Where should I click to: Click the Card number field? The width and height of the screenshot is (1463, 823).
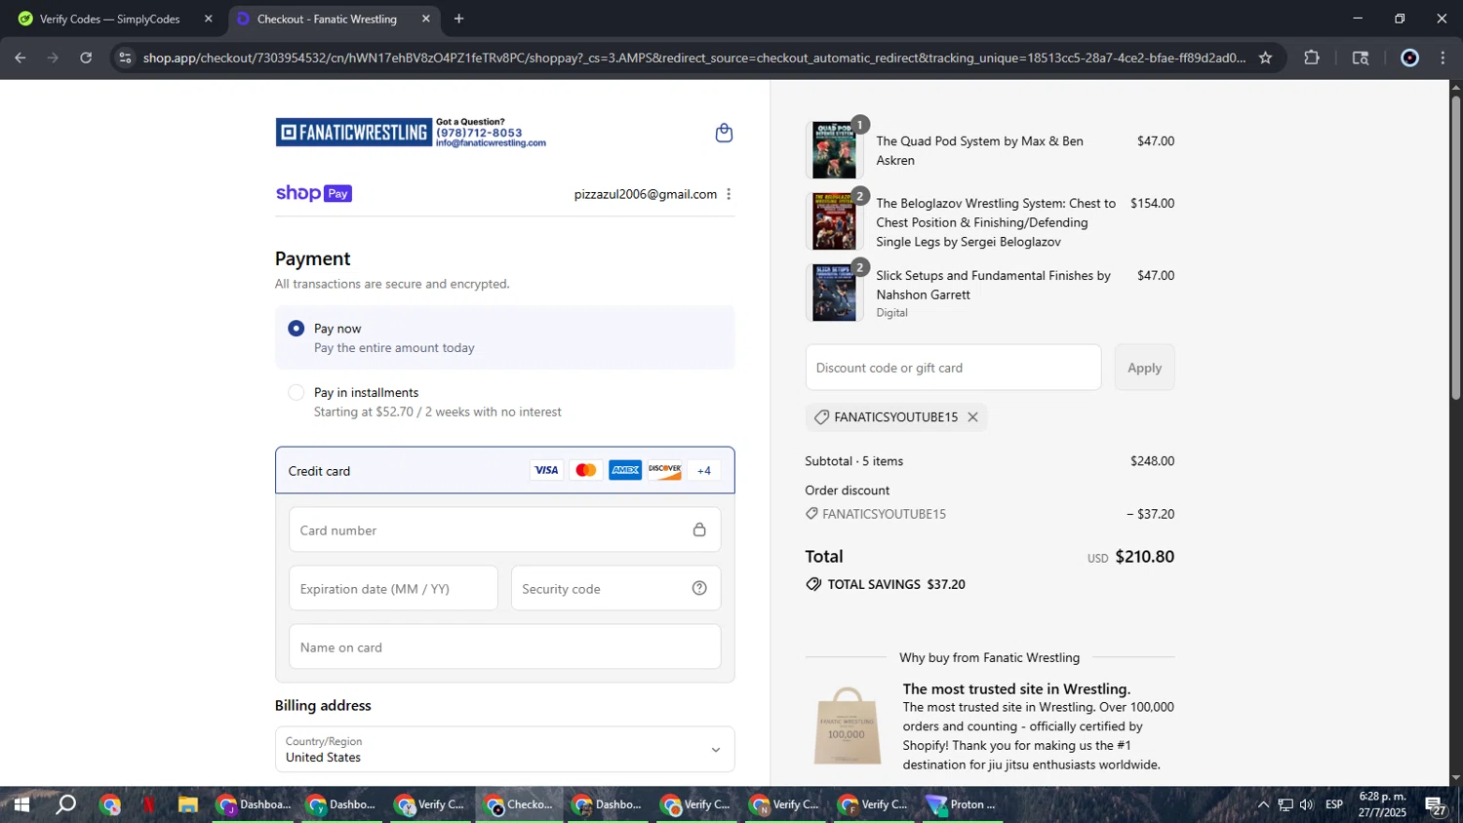point(504,530)
